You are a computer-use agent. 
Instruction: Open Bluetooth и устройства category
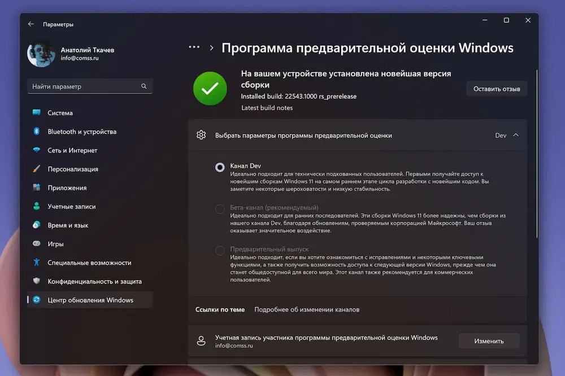pyautogui.click(x=90, y=132)
